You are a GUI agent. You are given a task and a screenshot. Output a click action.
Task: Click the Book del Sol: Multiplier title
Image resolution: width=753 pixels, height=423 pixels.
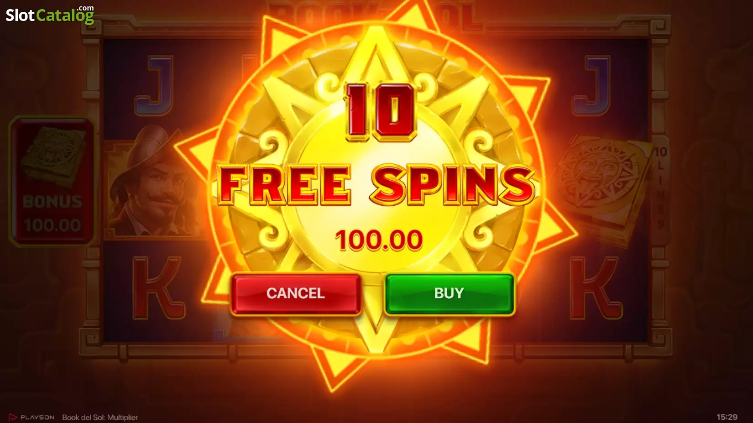click(100, 418)
